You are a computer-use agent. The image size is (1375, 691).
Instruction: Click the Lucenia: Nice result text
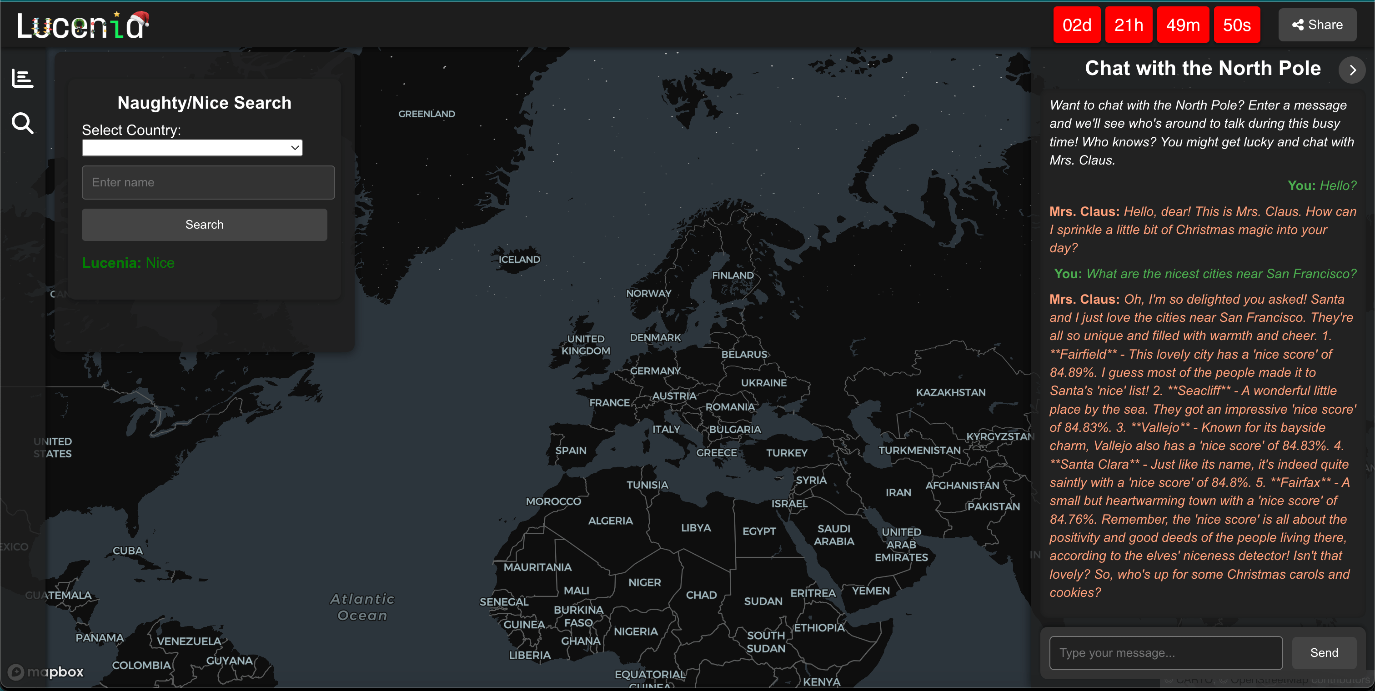pos(128,263)
